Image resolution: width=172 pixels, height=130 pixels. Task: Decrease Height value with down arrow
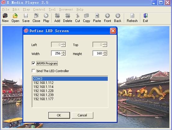pyautogui.click(x=105, y=54)
